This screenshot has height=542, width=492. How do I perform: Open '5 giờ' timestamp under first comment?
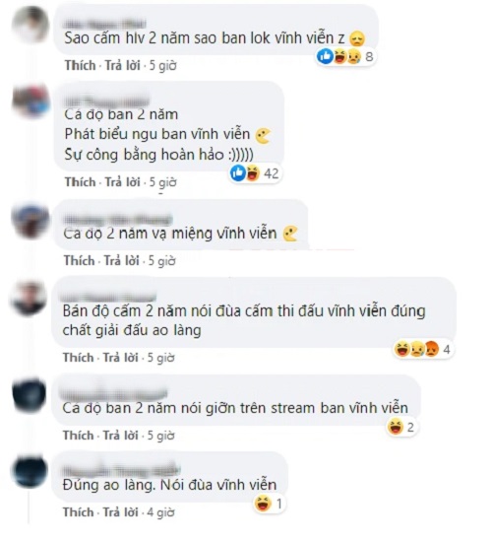163,65
